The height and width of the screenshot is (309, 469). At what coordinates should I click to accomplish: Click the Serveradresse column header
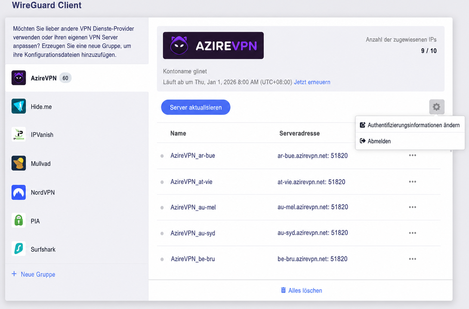299,133
